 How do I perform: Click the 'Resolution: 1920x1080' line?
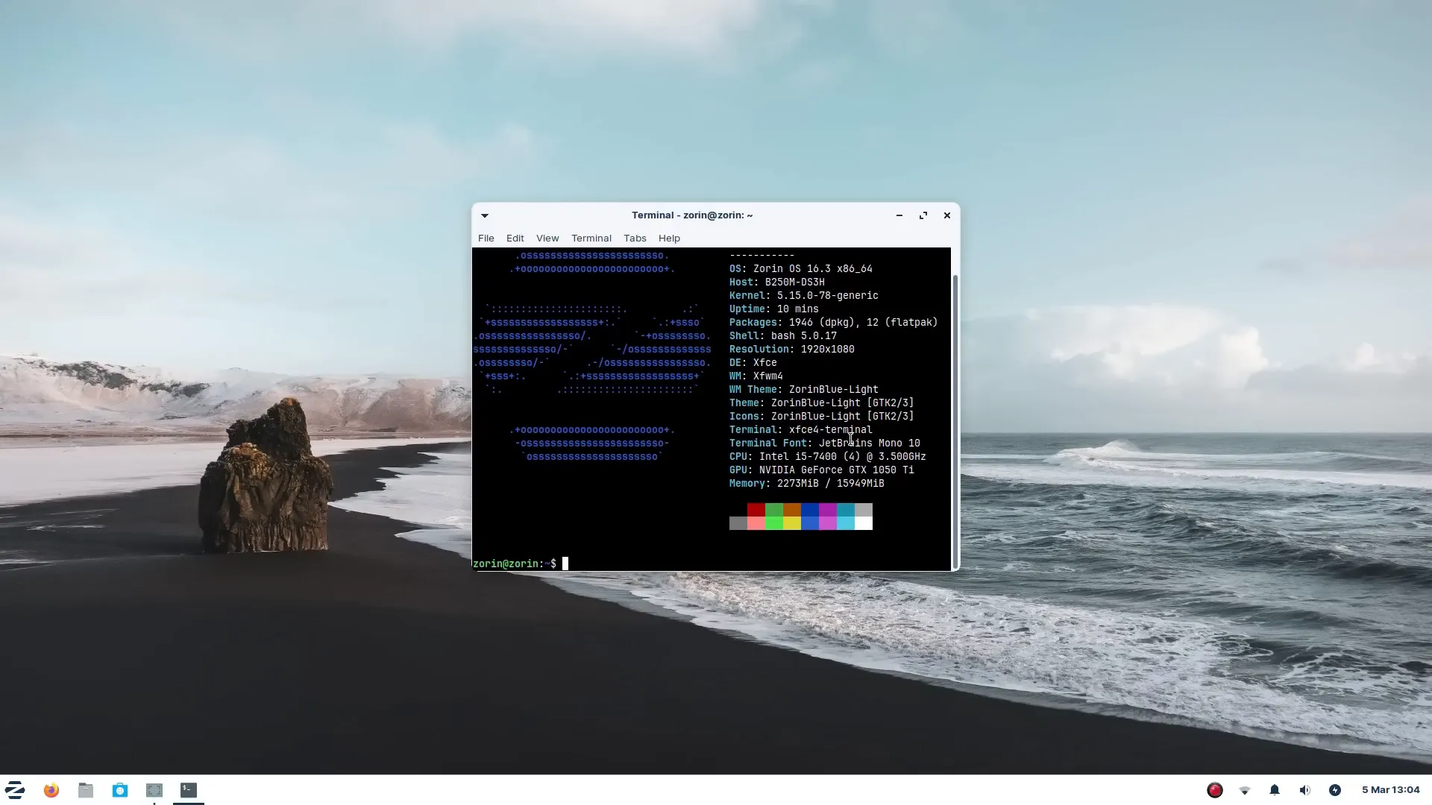tap(792, 350)
